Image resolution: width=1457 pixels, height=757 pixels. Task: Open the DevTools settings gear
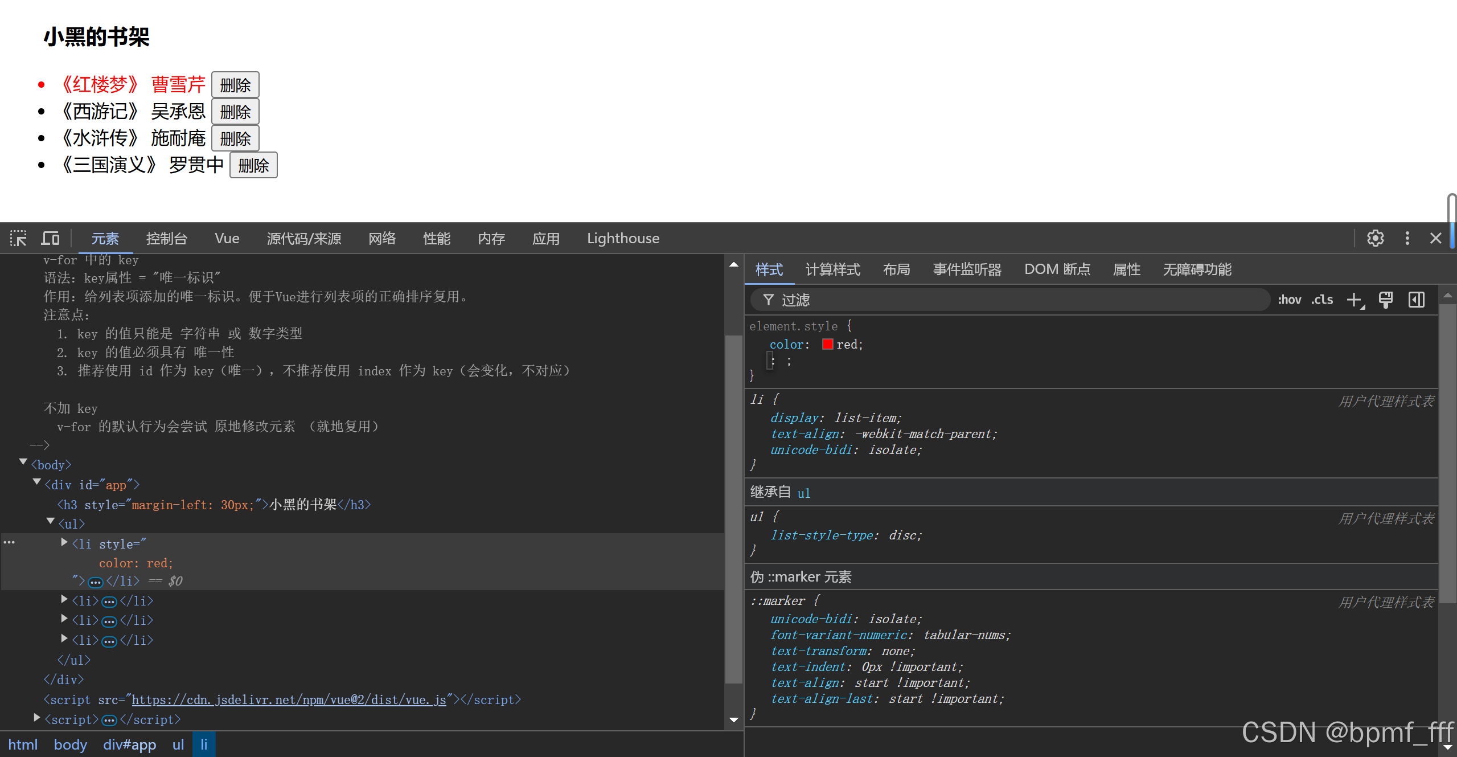click(x=1375, y=238)
